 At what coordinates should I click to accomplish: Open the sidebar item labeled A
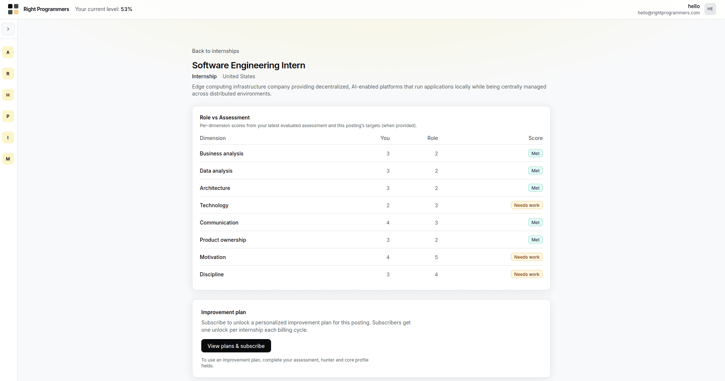pos(8,53)
